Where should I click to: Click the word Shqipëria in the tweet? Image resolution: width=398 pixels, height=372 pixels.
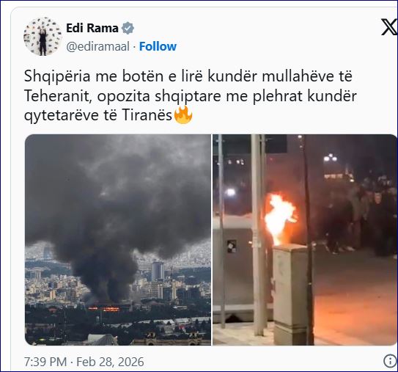coord(57,76)
